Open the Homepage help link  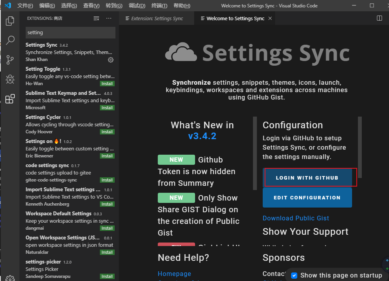coord(174,274)
